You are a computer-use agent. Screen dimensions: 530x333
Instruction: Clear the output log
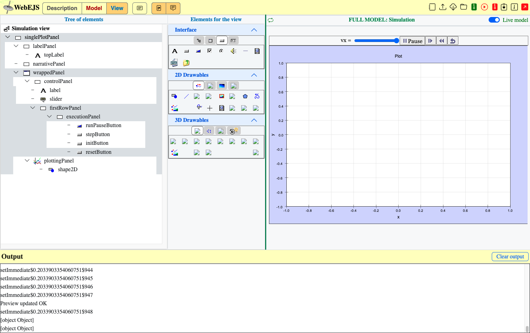(x=510, y=256)
